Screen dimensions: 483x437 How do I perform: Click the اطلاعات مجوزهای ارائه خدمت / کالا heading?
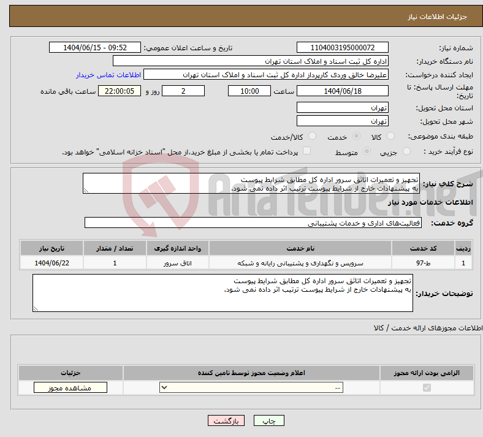(428, 328)
